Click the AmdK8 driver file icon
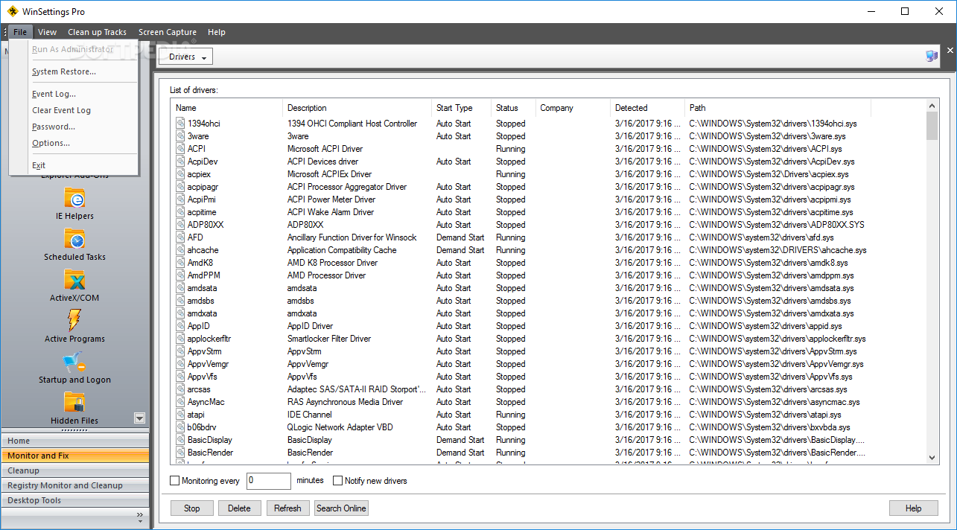 [180, 263]
